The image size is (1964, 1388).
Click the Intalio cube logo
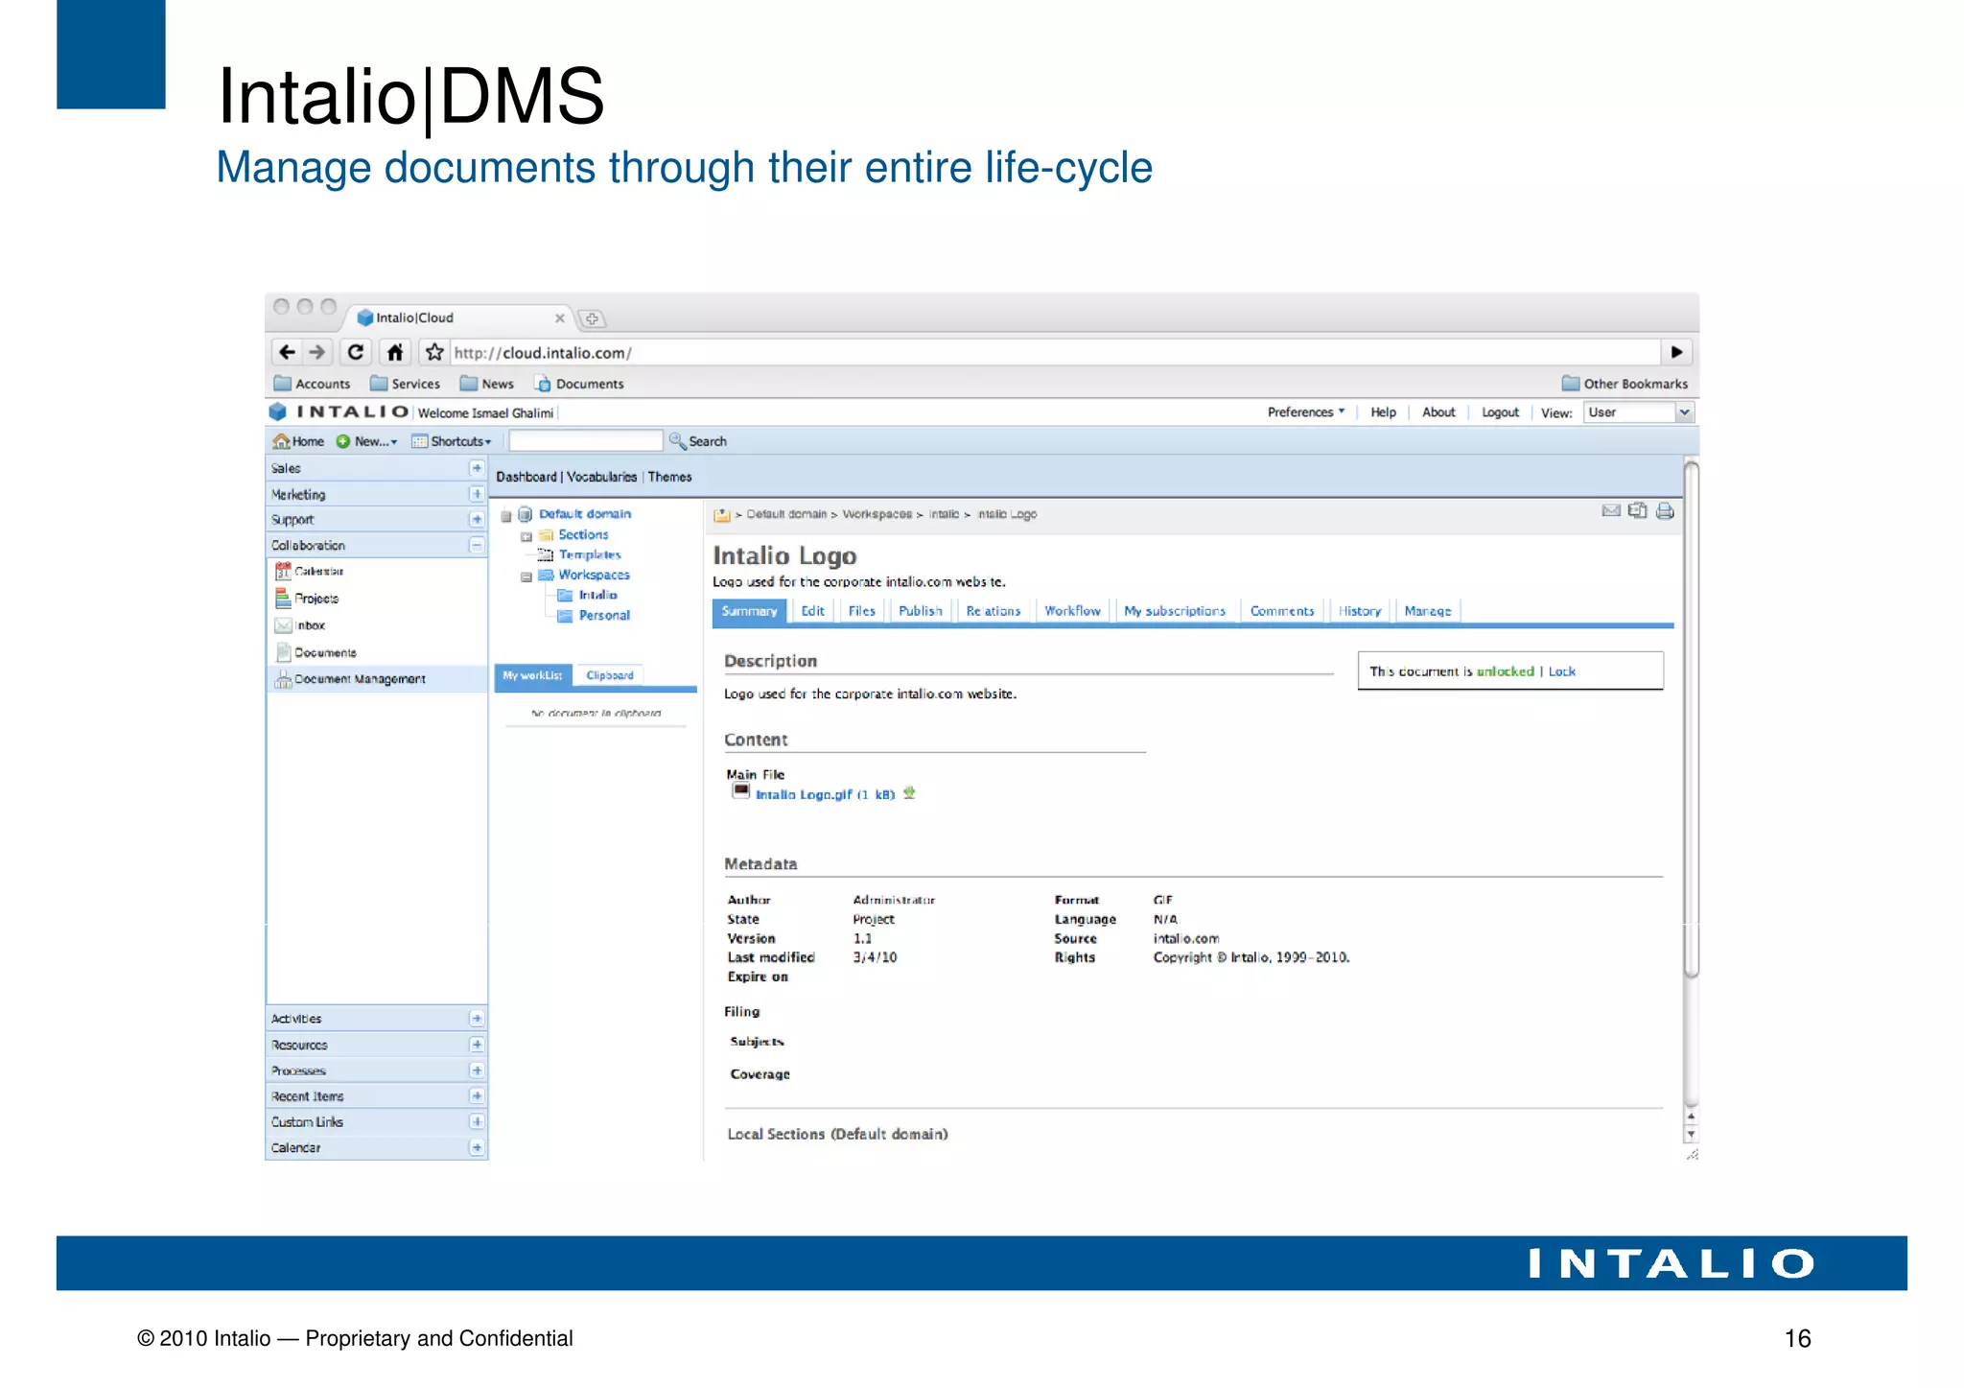278,412
